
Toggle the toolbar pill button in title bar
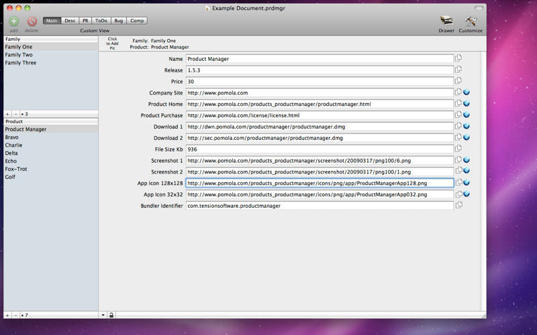tap(479, 8)
